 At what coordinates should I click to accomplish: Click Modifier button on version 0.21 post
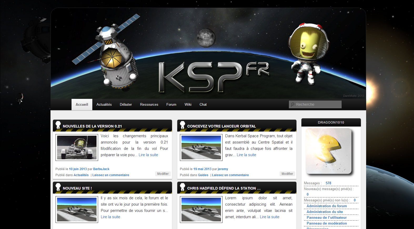163,174
